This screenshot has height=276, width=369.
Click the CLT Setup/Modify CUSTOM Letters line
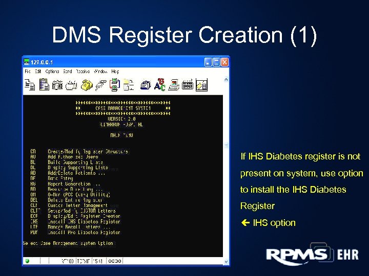(73, 211)
